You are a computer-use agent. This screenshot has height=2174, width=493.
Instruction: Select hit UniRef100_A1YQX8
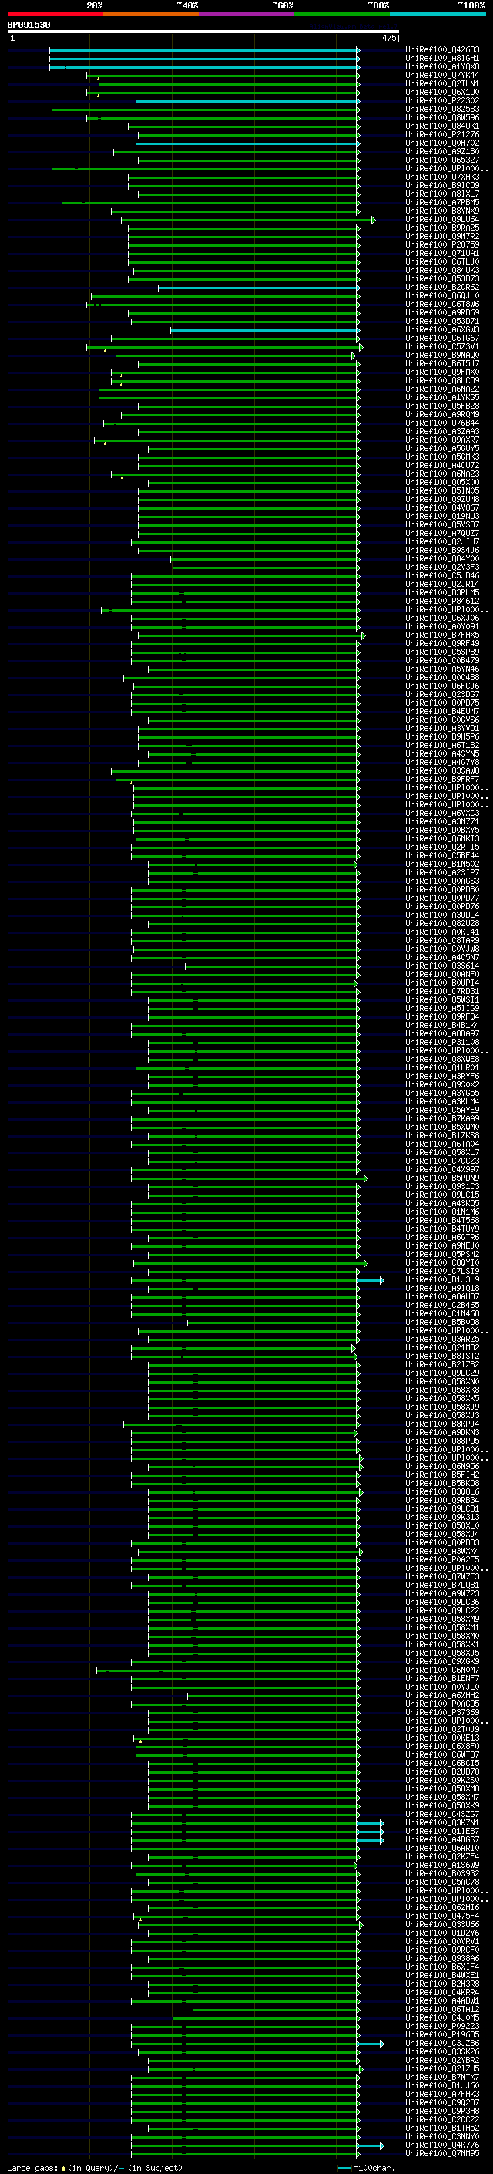pos(442,66)
